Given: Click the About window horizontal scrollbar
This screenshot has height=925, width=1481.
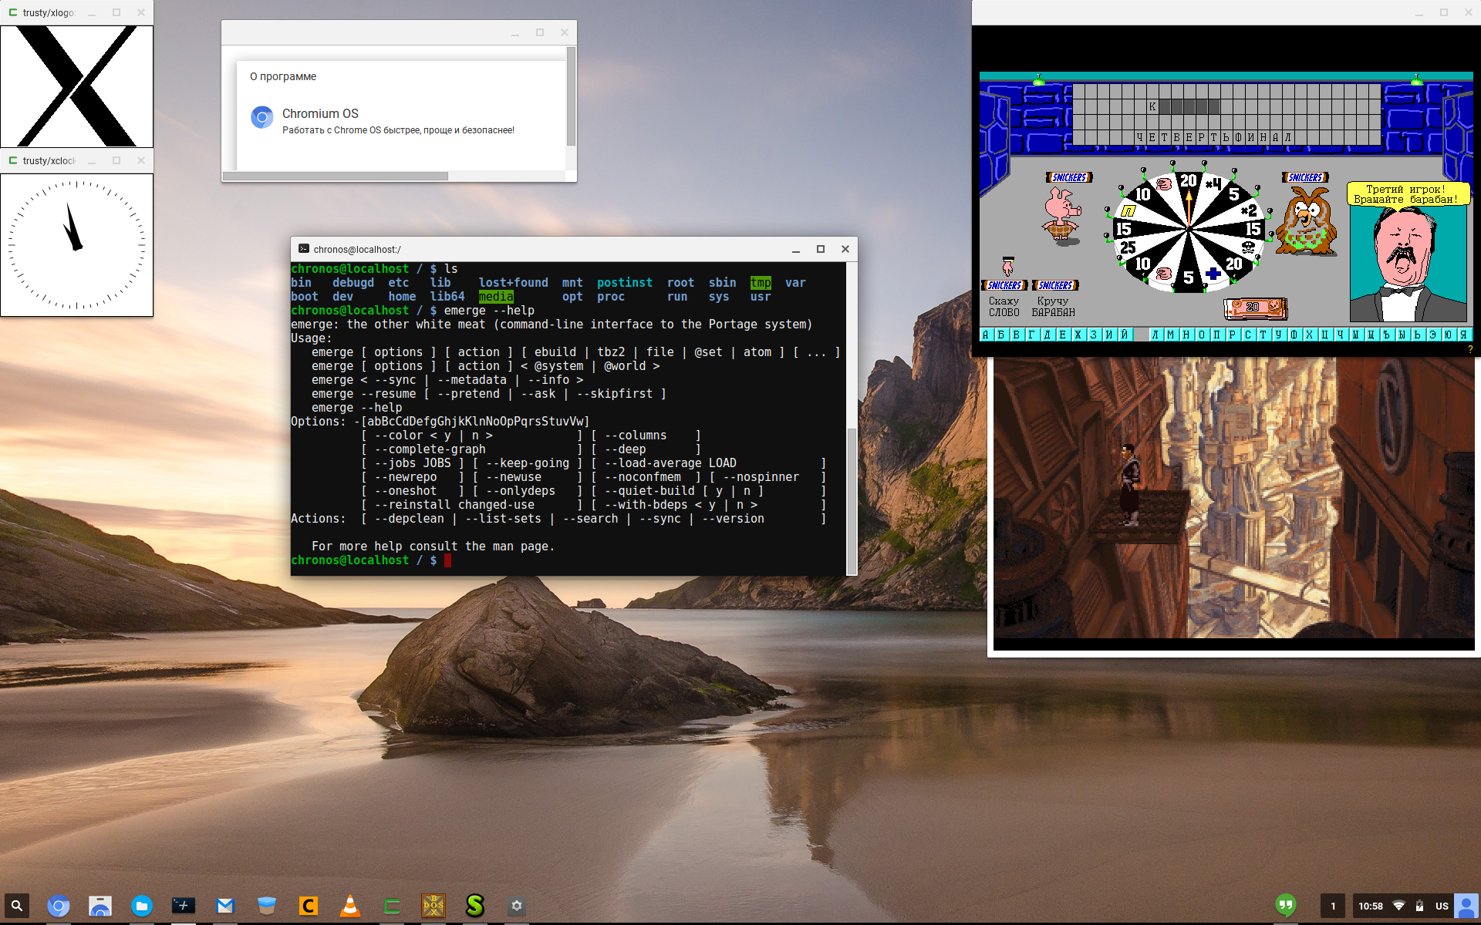Looking at the screenshot, I should click(336, 177).
